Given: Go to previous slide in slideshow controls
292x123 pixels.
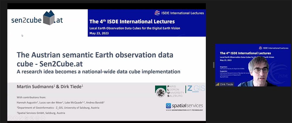Looking at the screenshot, I should point(10,118).
